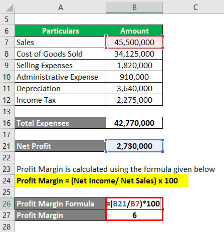224x232 pixels.
Task: Select the 34,125,000 amount cell
Action: point(134,54)
